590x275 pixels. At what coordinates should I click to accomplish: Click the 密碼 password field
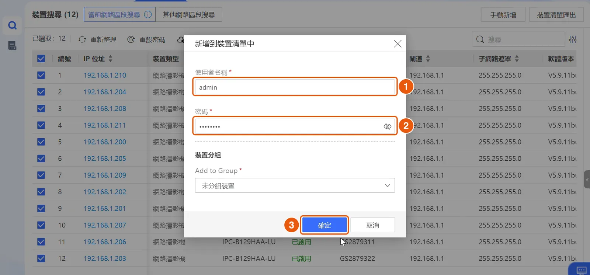(x=295, y=126)
